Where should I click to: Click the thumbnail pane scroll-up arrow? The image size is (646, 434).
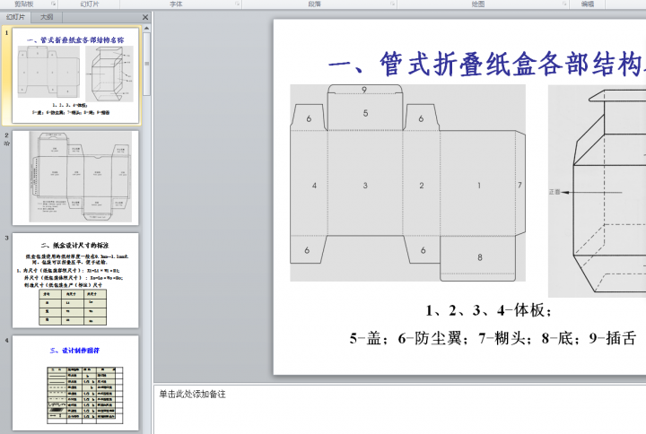point(146,28)
